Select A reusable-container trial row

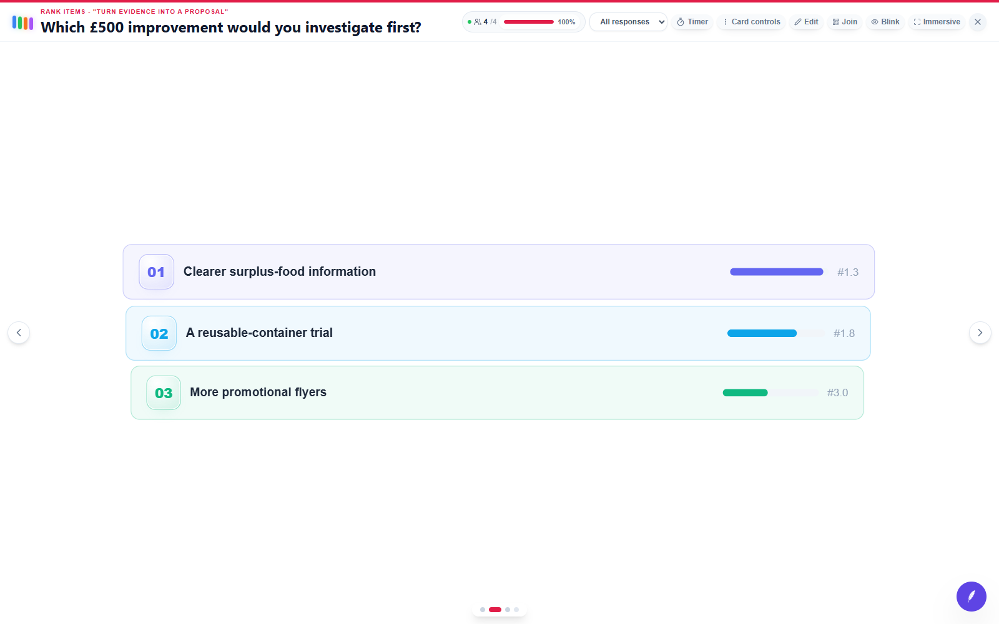(x=498, y=333)
